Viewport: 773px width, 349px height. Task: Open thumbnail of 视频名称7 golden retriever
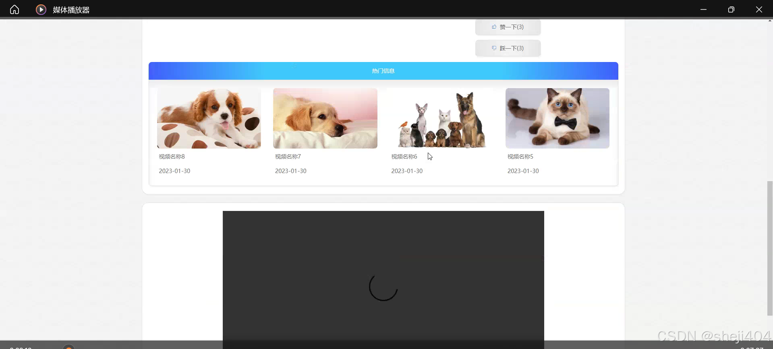coord(325,118)
